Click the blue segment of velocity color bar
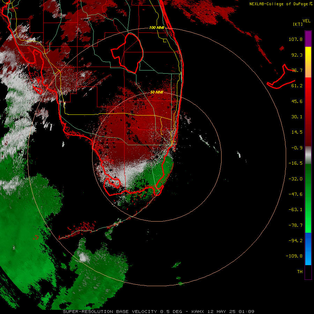This screenshot has height=314, width=314. coord(308,249)
